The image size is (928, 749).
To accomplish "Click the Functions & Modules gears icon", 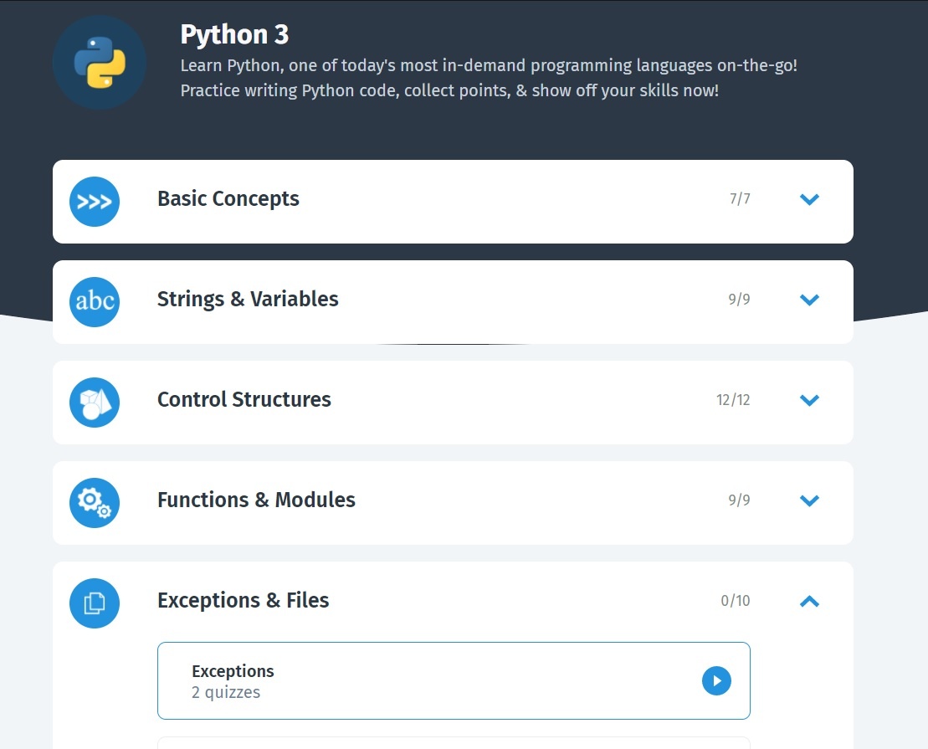I will click(95, 503).
